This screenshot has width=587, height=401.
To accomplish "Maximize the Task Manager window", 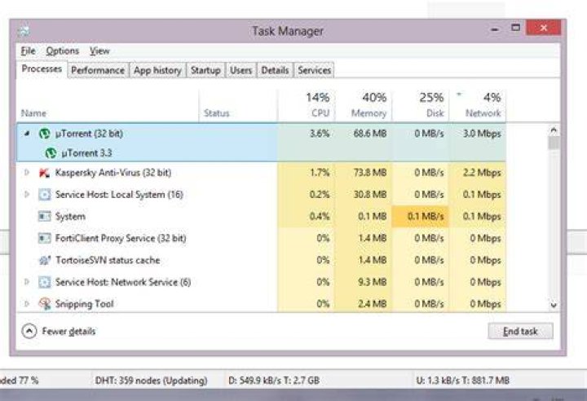I will [515, 28].
